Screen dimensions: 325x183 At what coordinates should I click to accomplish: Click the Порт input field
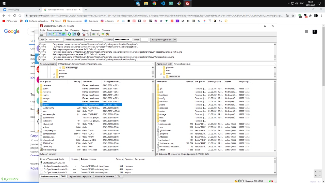tap(144, 40)
